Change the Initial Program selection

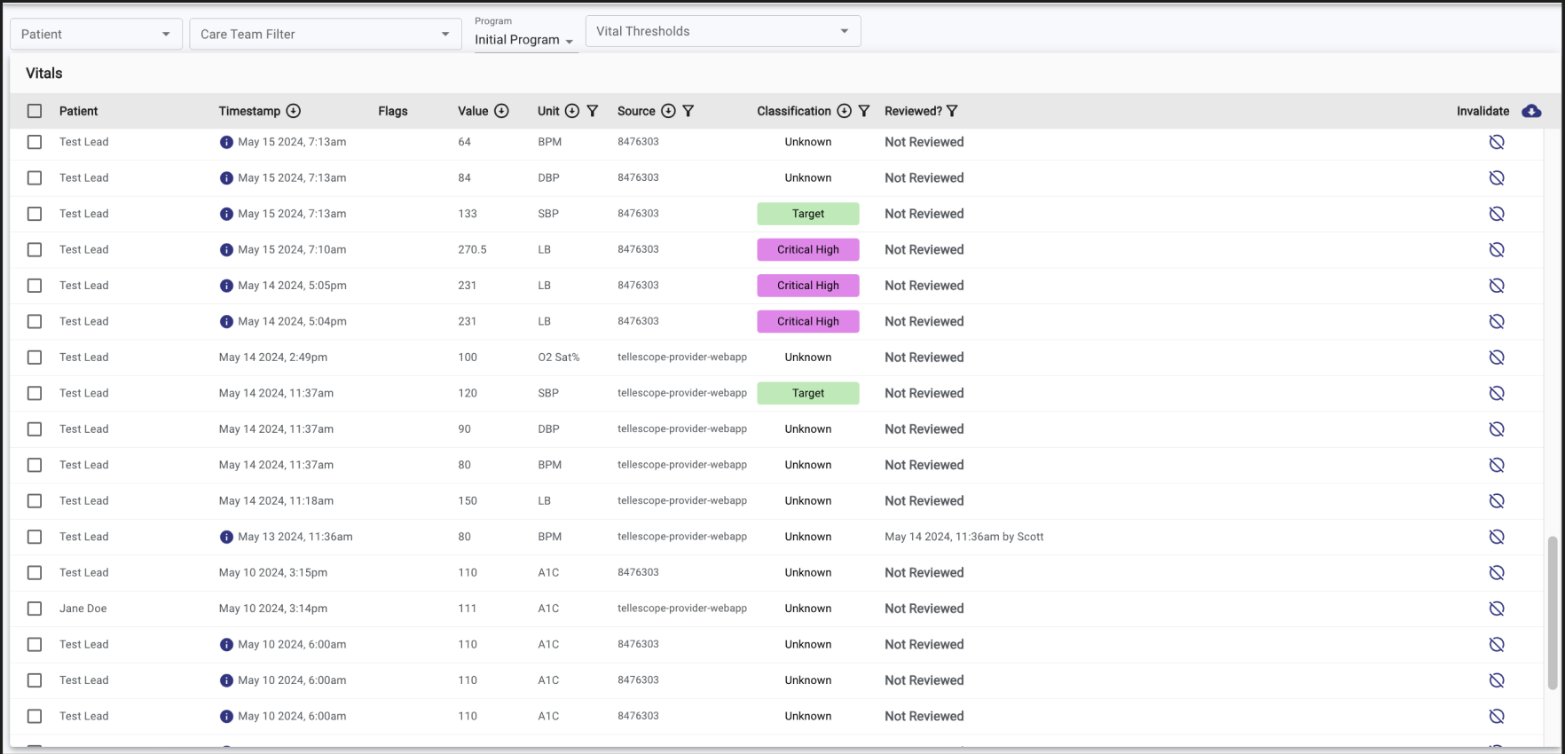tap(524, 40)
